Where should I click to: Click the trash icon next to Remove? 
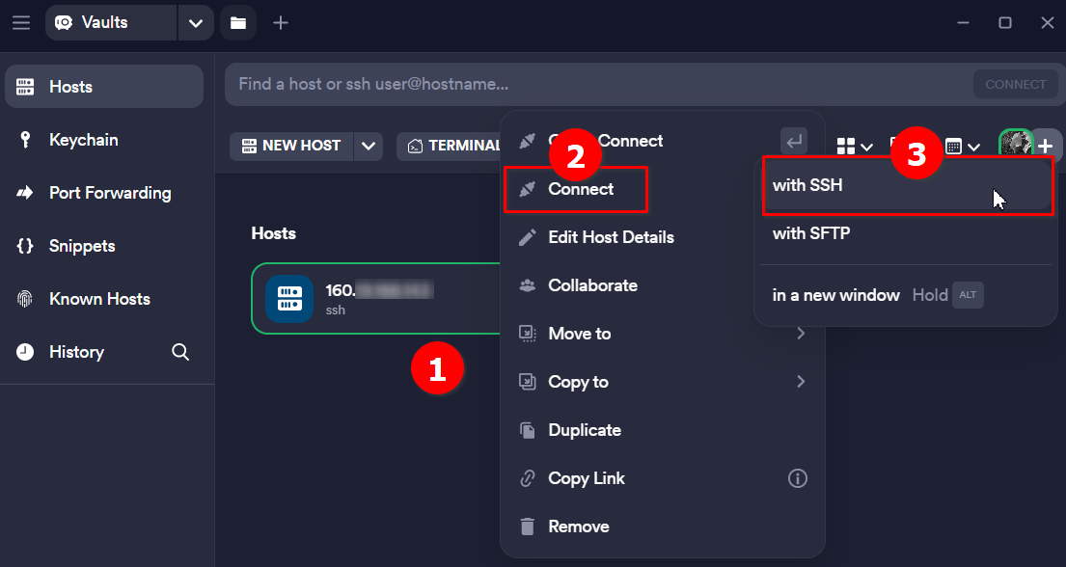pos(527,526)
